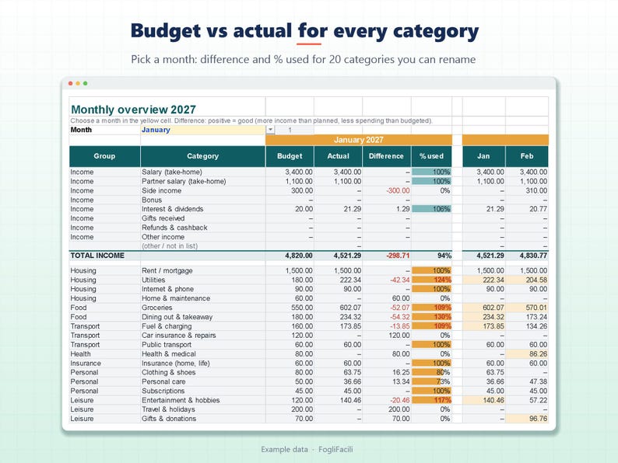This screenshot has height=463, width=618.
Task: Click the red window close dot
Action: tap(71, 83)
